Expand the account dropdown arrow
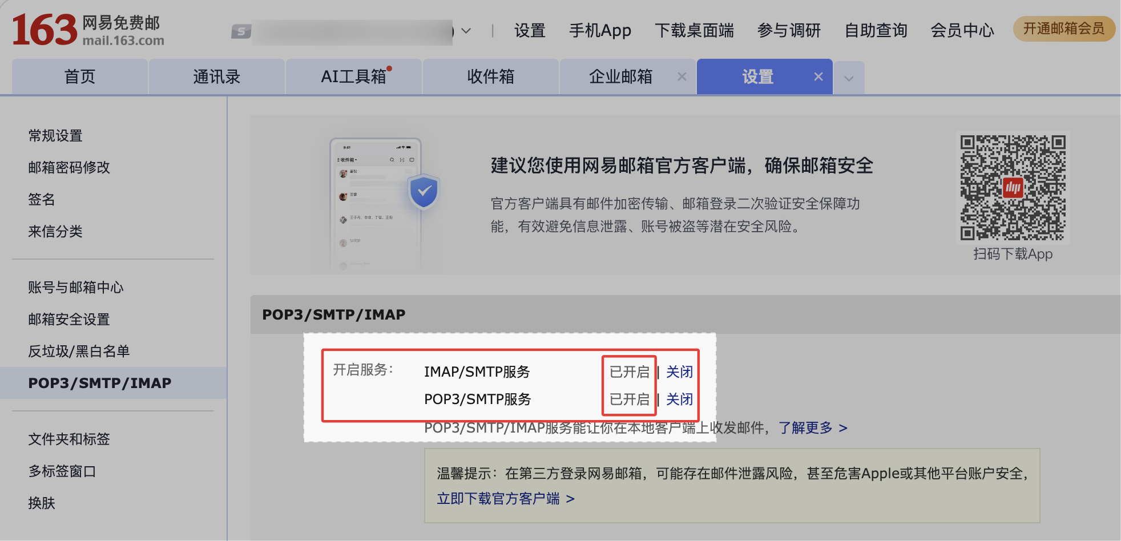The width and height of the screenshot is (1121, 541). (x=466, y=31)
